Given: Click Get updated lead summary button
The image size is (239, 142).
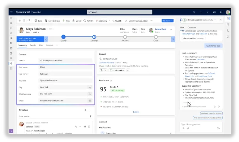Looking at the screenshot, I should coord(194,38).
